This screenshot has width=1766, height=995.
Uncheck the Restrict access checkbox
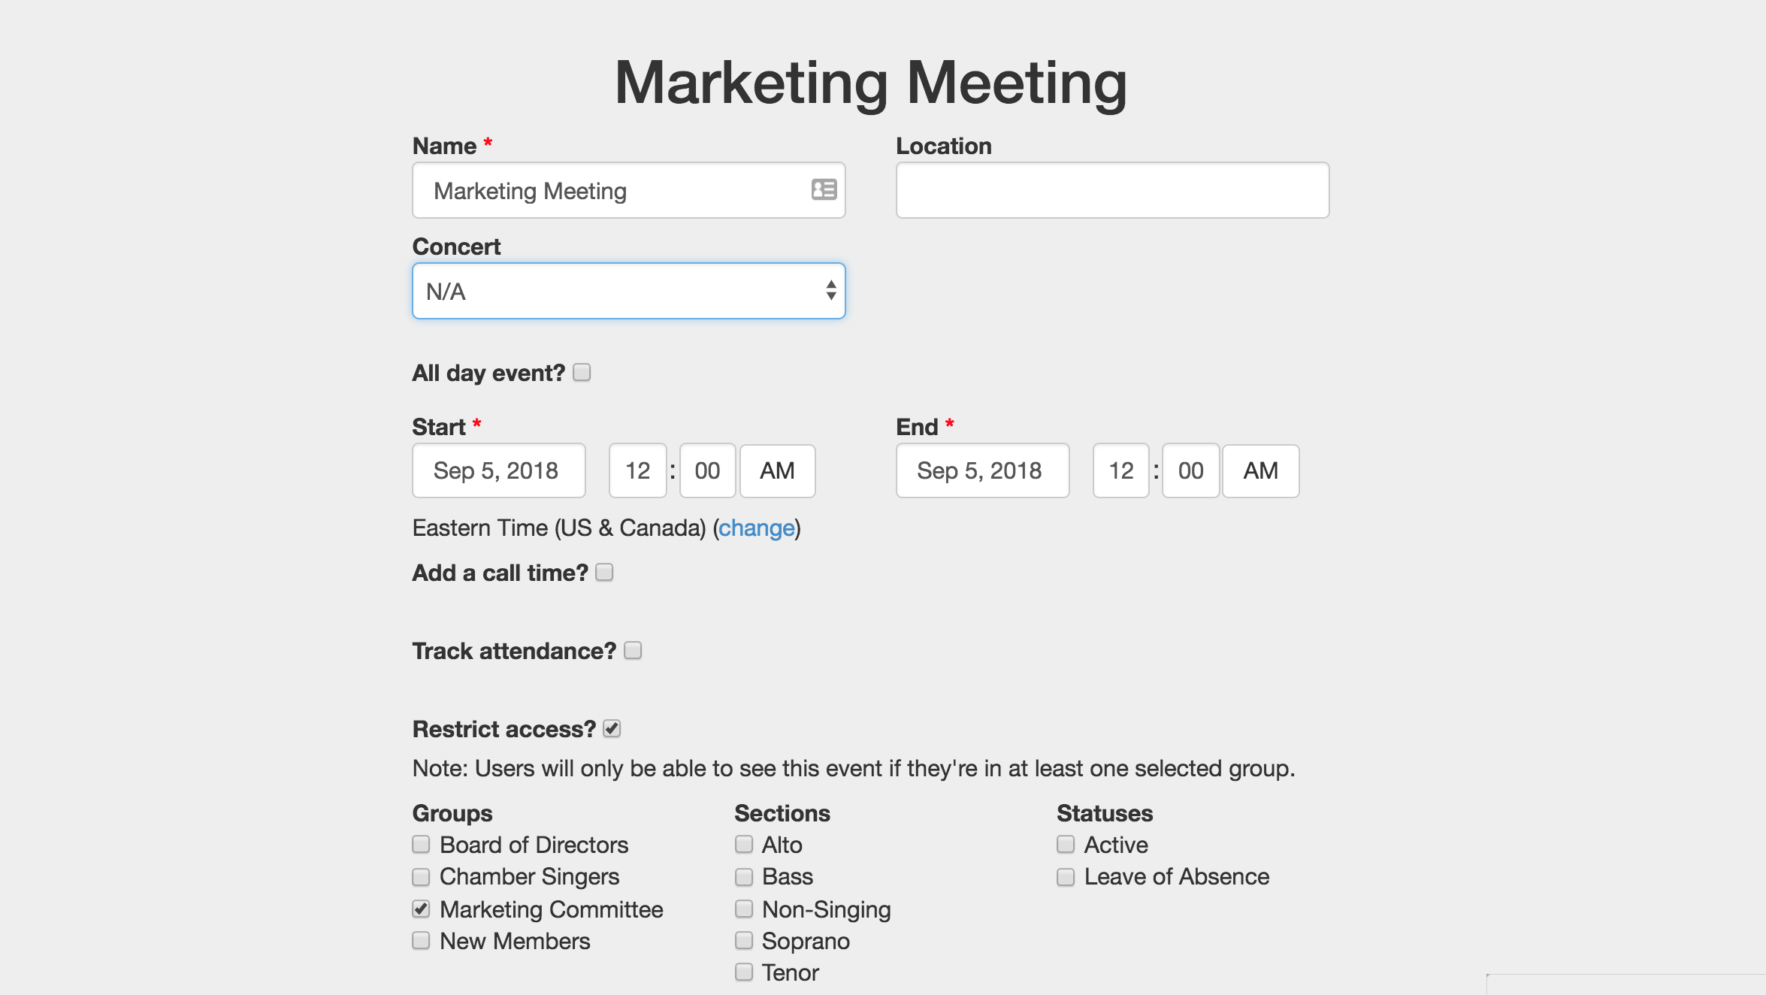612,729
